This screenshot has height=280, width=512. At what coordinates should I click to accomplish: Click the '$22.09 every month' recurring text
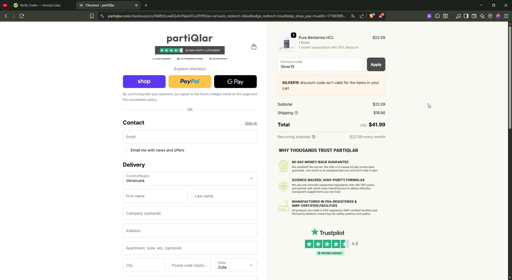click(x=367, y=137)
